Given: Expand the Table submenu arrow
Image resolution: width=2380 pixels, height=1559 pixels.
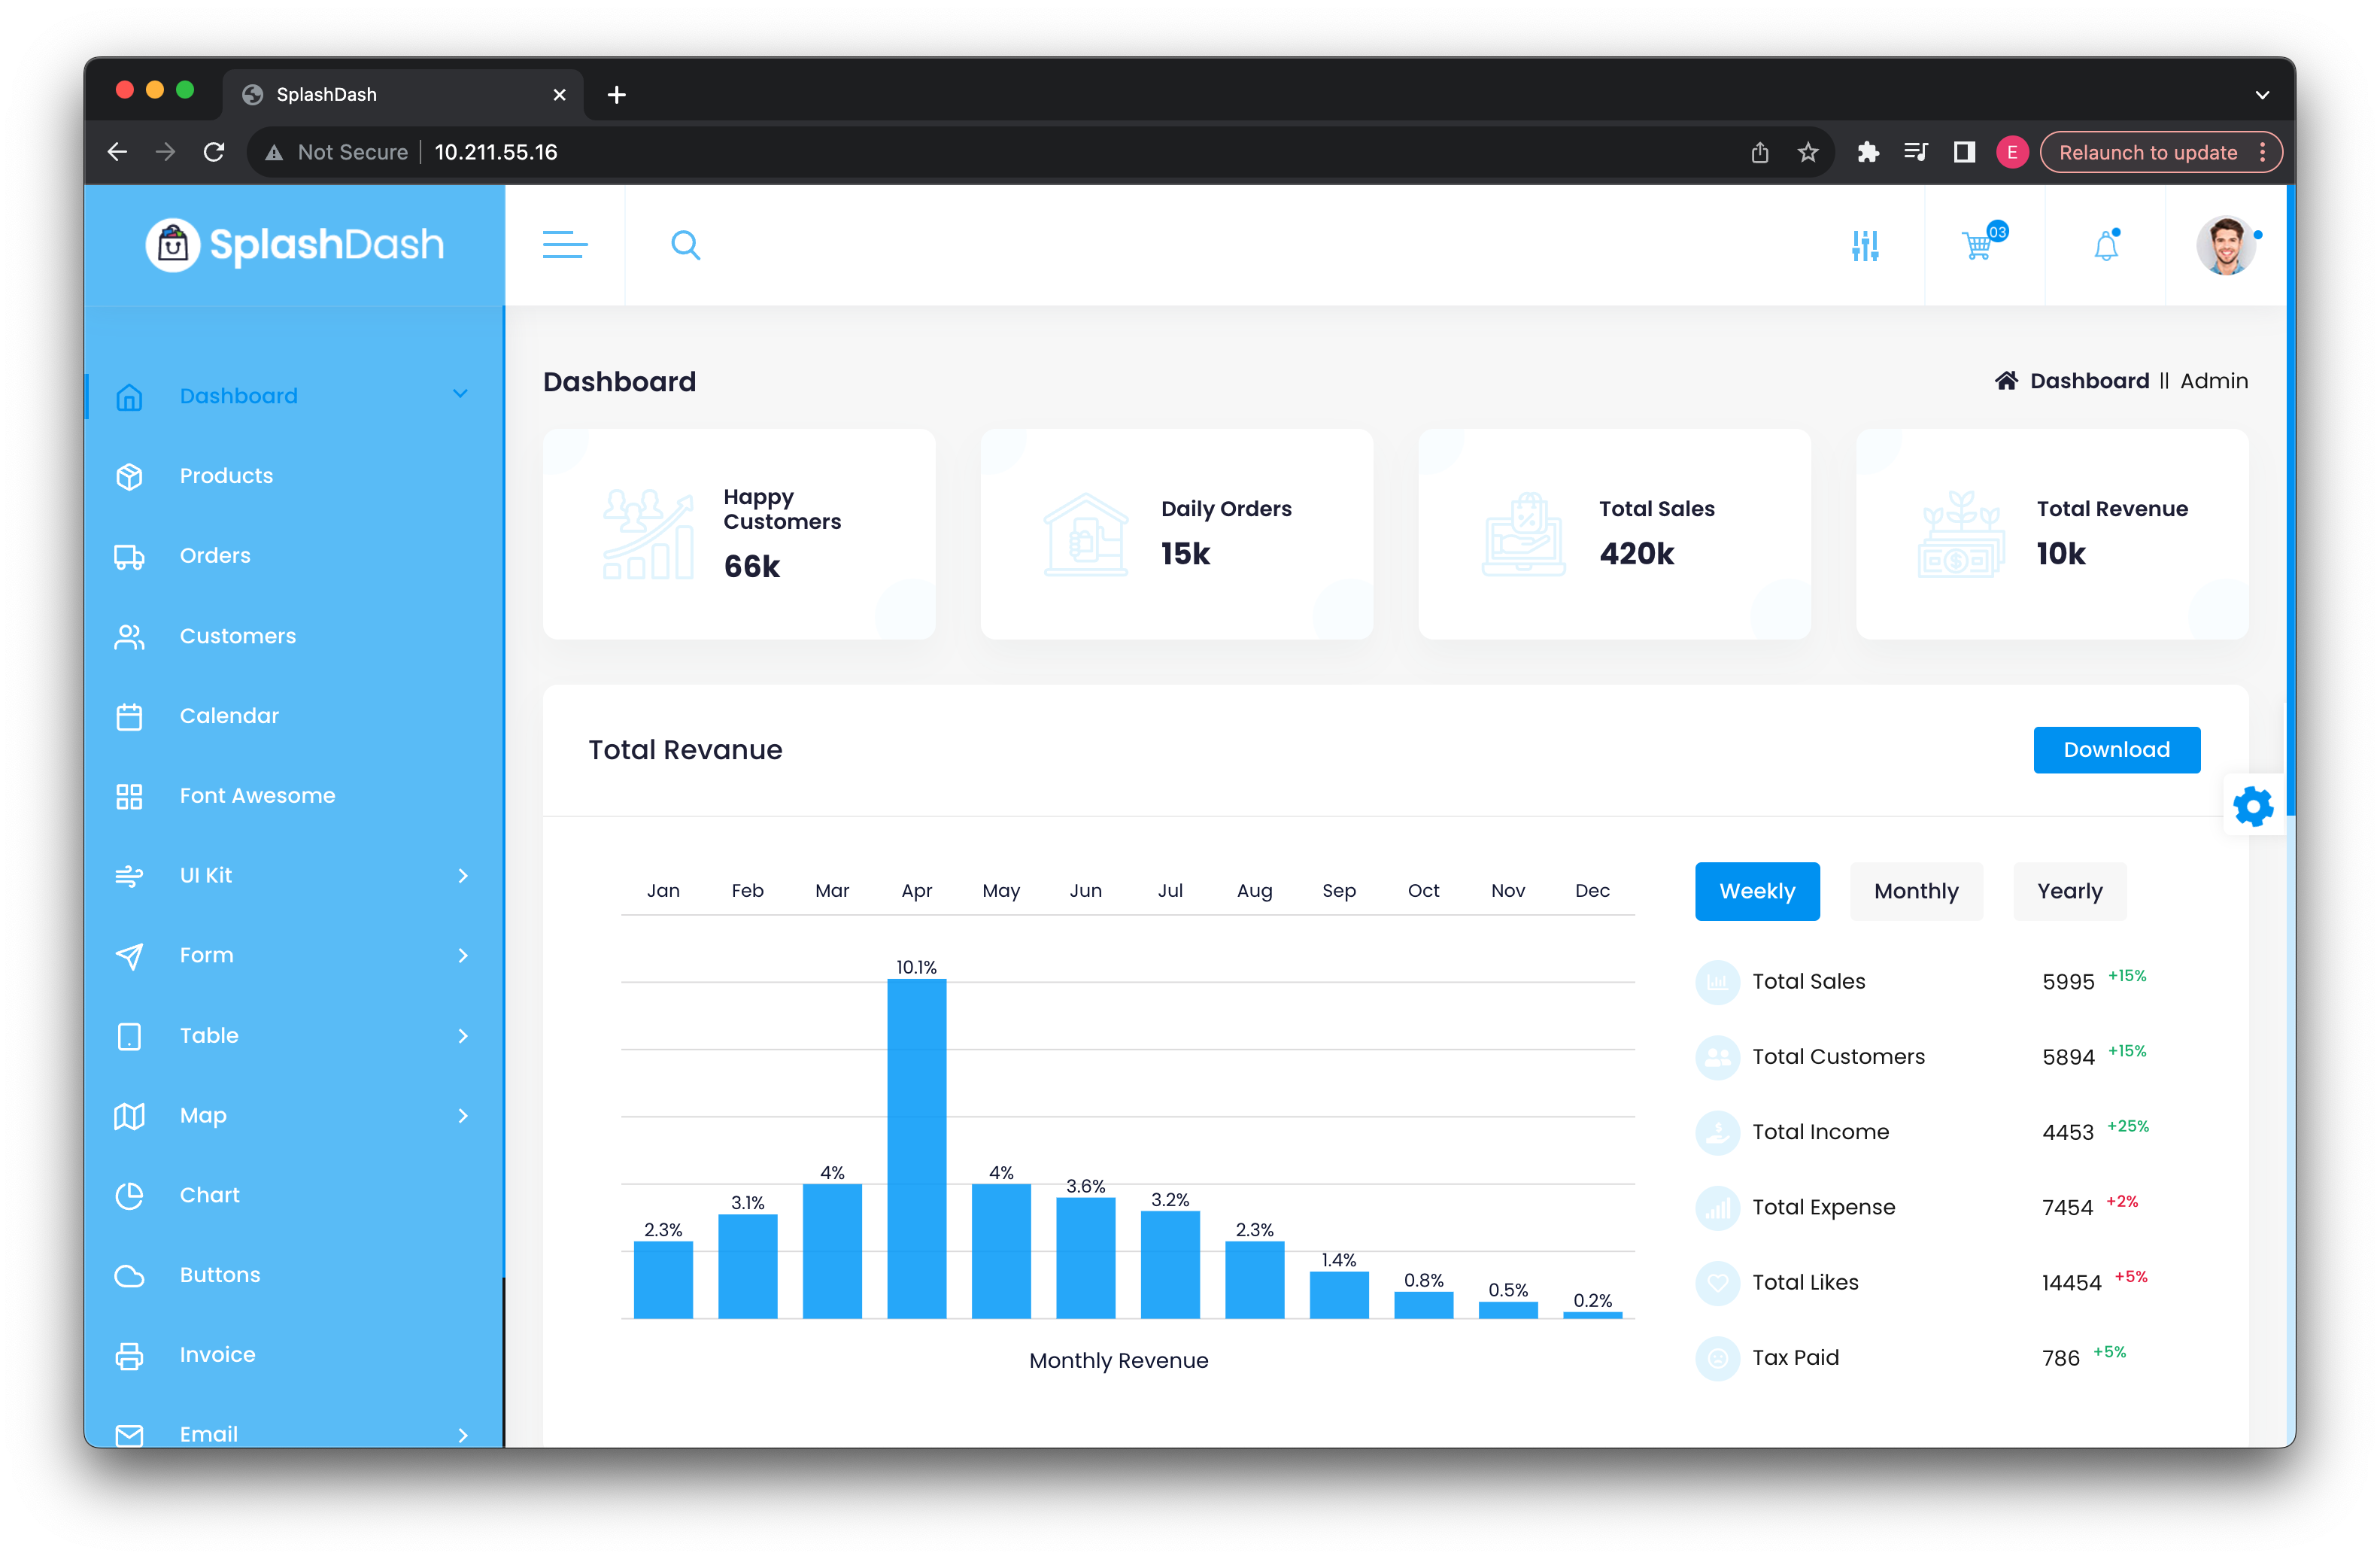Looking at the screenshot, I should coord(463,1036).
